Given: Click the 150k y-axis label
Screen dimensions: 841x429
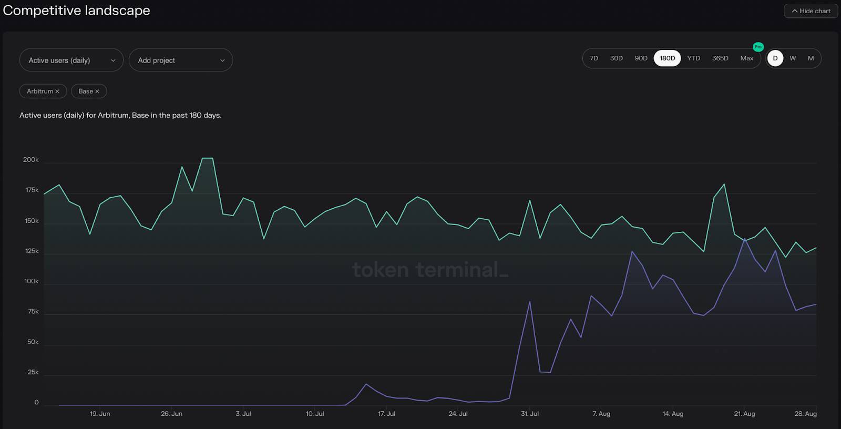Looking at the screenshot, I should click(32, 221).
